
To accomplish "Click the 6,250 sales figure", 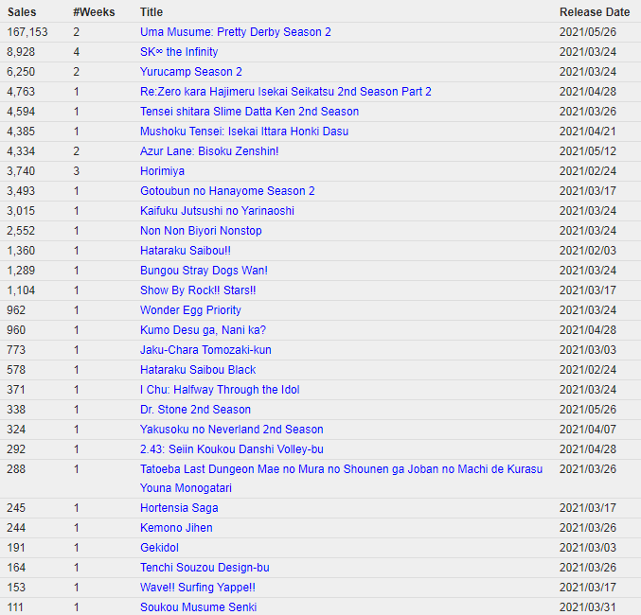I will pos(21,72).
